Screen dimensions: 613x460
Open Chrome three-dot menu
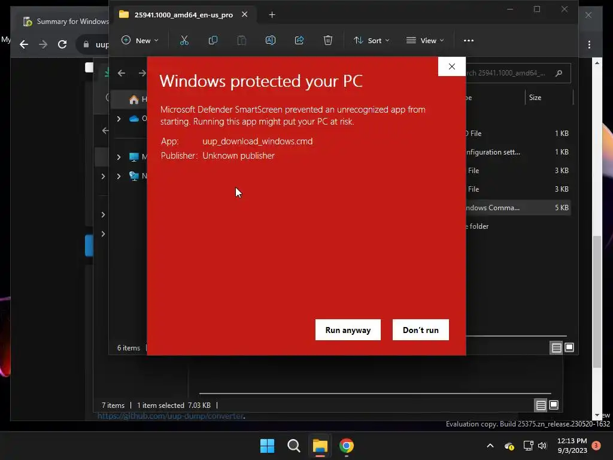click(589, 44)
